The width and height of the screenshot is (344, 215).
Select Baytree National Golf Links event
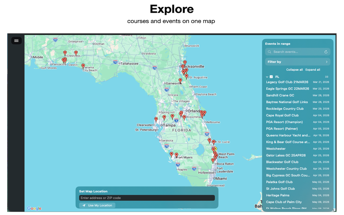click(298, 102)
